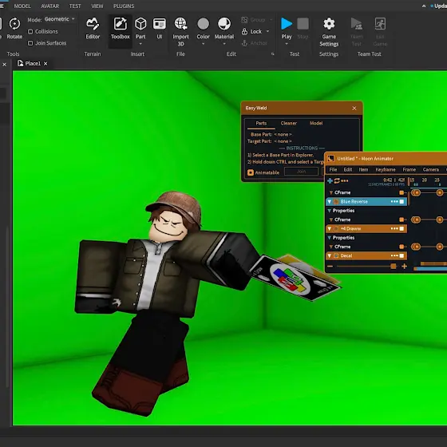Click the Material icon
The image size is (447, 447).
coord(224,24)
